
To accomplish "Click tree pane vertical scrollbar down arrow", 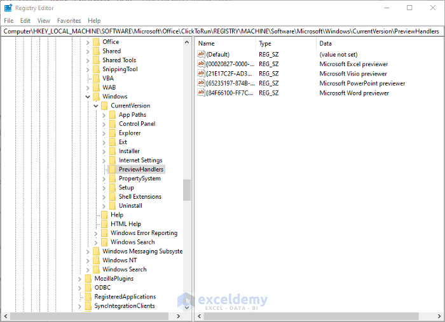I will click(187, 307).
